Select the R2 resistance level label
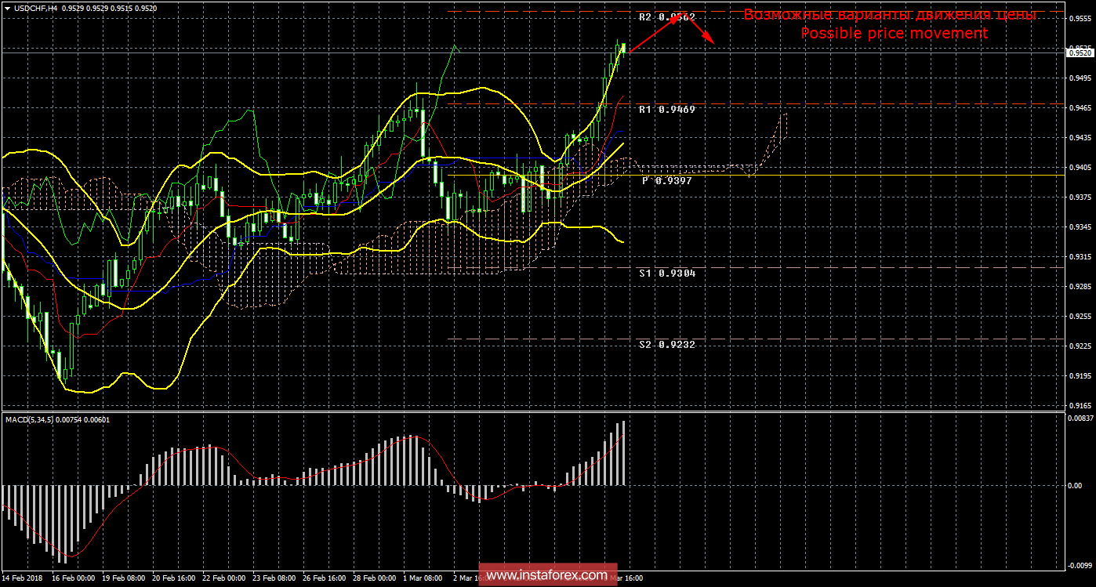The width and height of the screenshot is (1096, 587). 666,16
